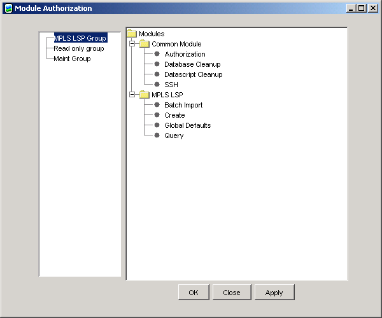Minimize the Module Authorization window

[351, 8]
